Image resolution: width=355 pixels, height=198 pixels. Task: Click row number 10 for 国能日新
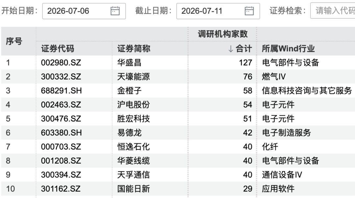(11, 188)
